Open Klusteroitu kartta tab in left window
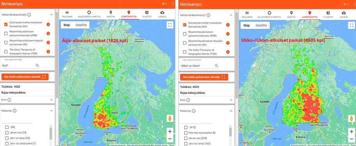Image resolution: width=356 pixels, height=146 pixels. 89,14
